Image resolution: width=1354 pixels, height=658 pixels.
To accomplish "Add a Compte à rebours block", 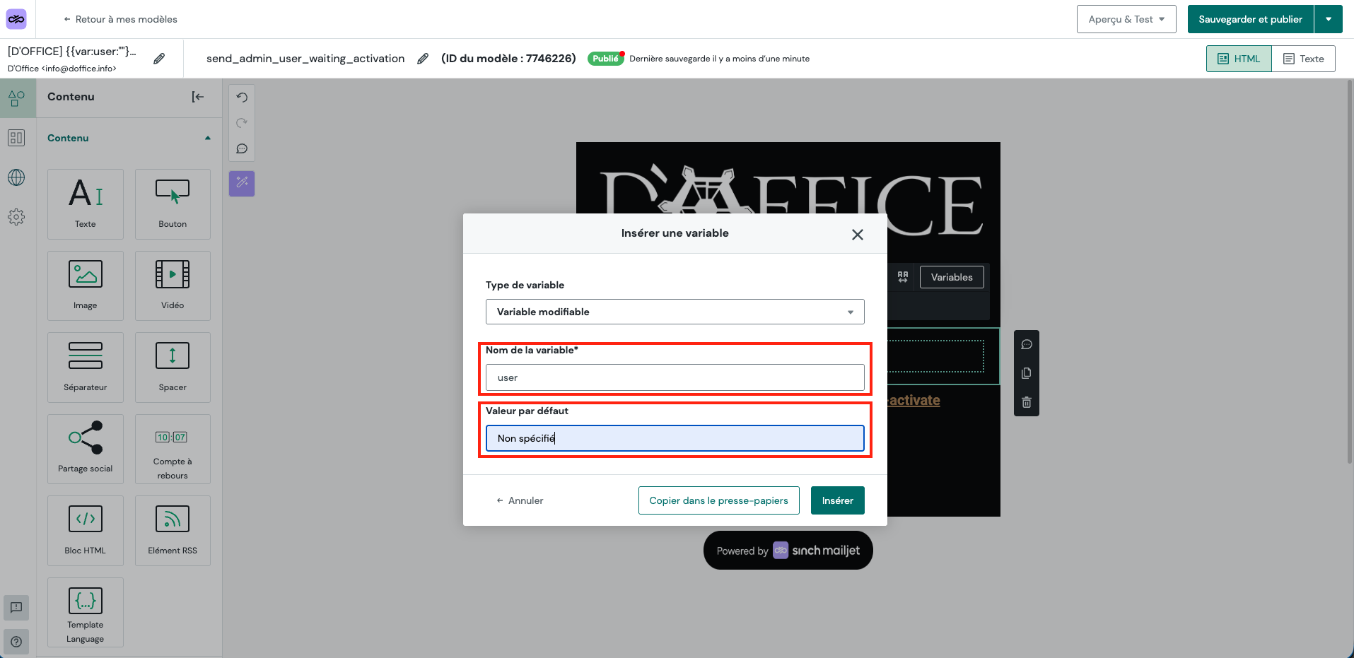I will (172, 449).
